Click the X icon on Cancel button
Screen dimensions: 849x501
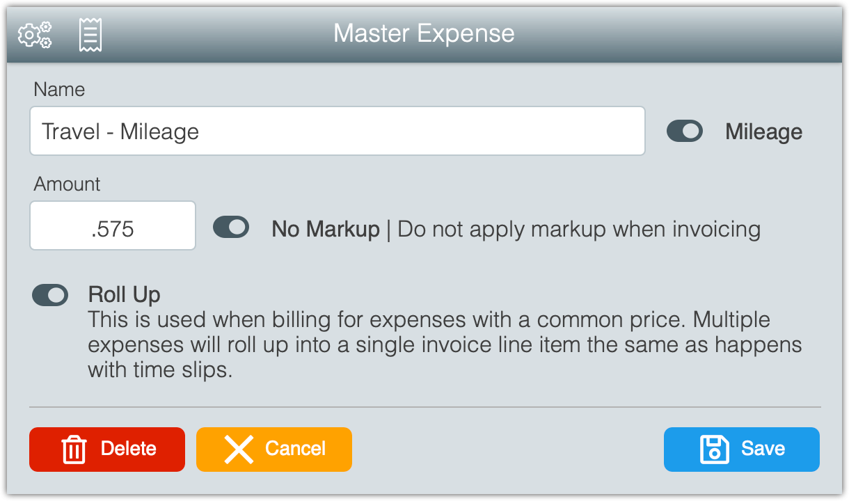[x=239, y=450]
